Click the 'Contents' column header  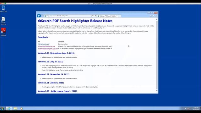(61, 42)
